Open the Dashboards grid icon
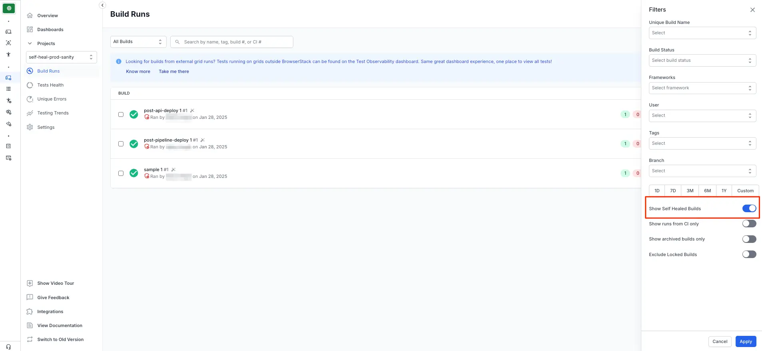This screenshot has width=762, height=351. pos(30,30)
